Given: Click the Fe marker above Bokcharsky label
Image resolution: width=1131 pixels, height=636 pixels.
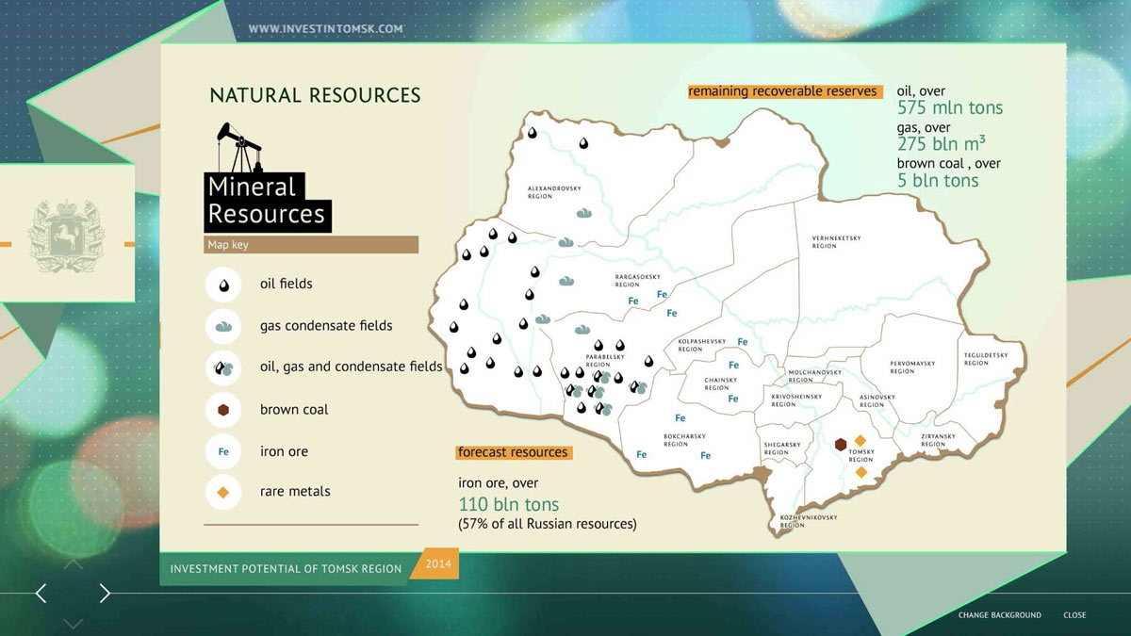Looking at the screenshot, I should point(680,418).
